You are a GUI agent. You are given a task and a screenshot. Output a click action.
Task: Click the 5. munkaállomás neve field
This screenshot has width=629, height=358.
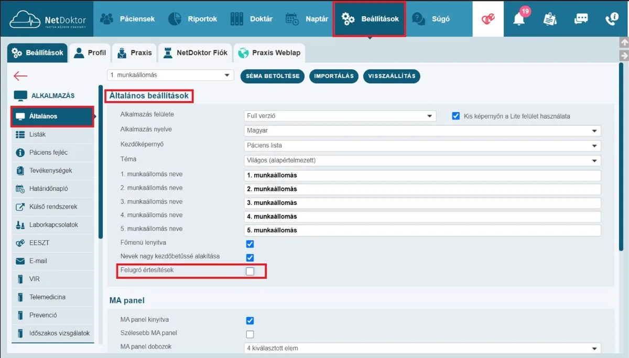422,230
